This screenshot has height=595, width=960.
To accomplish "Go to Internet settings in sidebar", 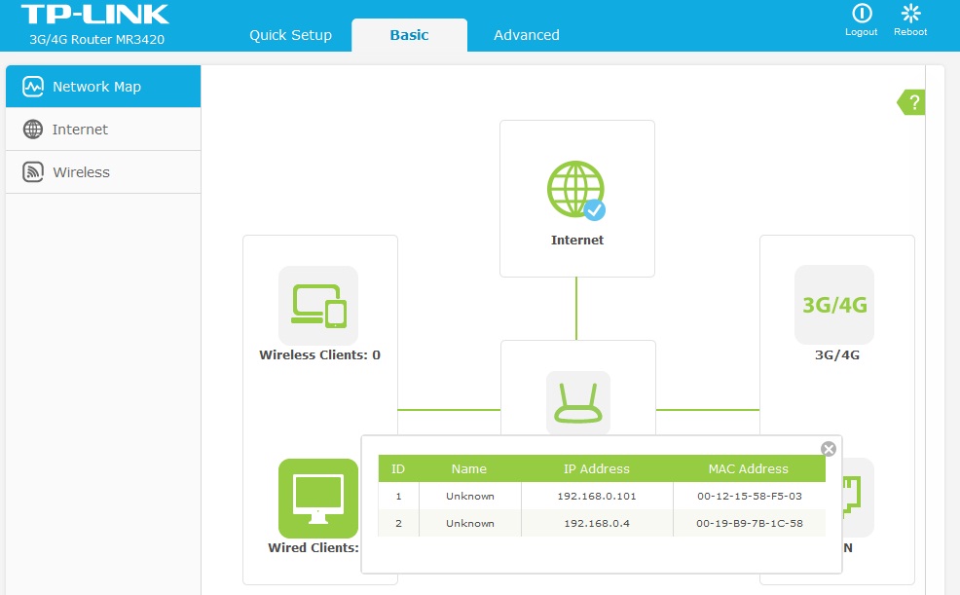I will tap(103, 130).
